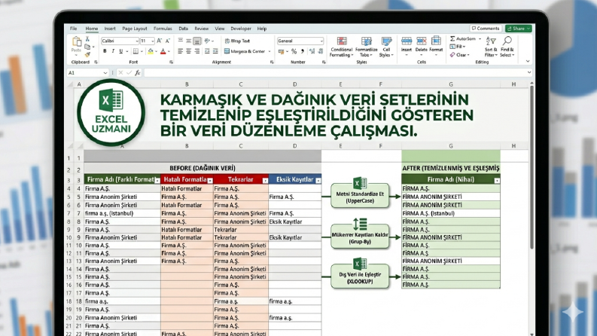The height and width of the screenshot is (336, 597).
Task: Click the Paste clipboard icon
Action: pos(77,41)
